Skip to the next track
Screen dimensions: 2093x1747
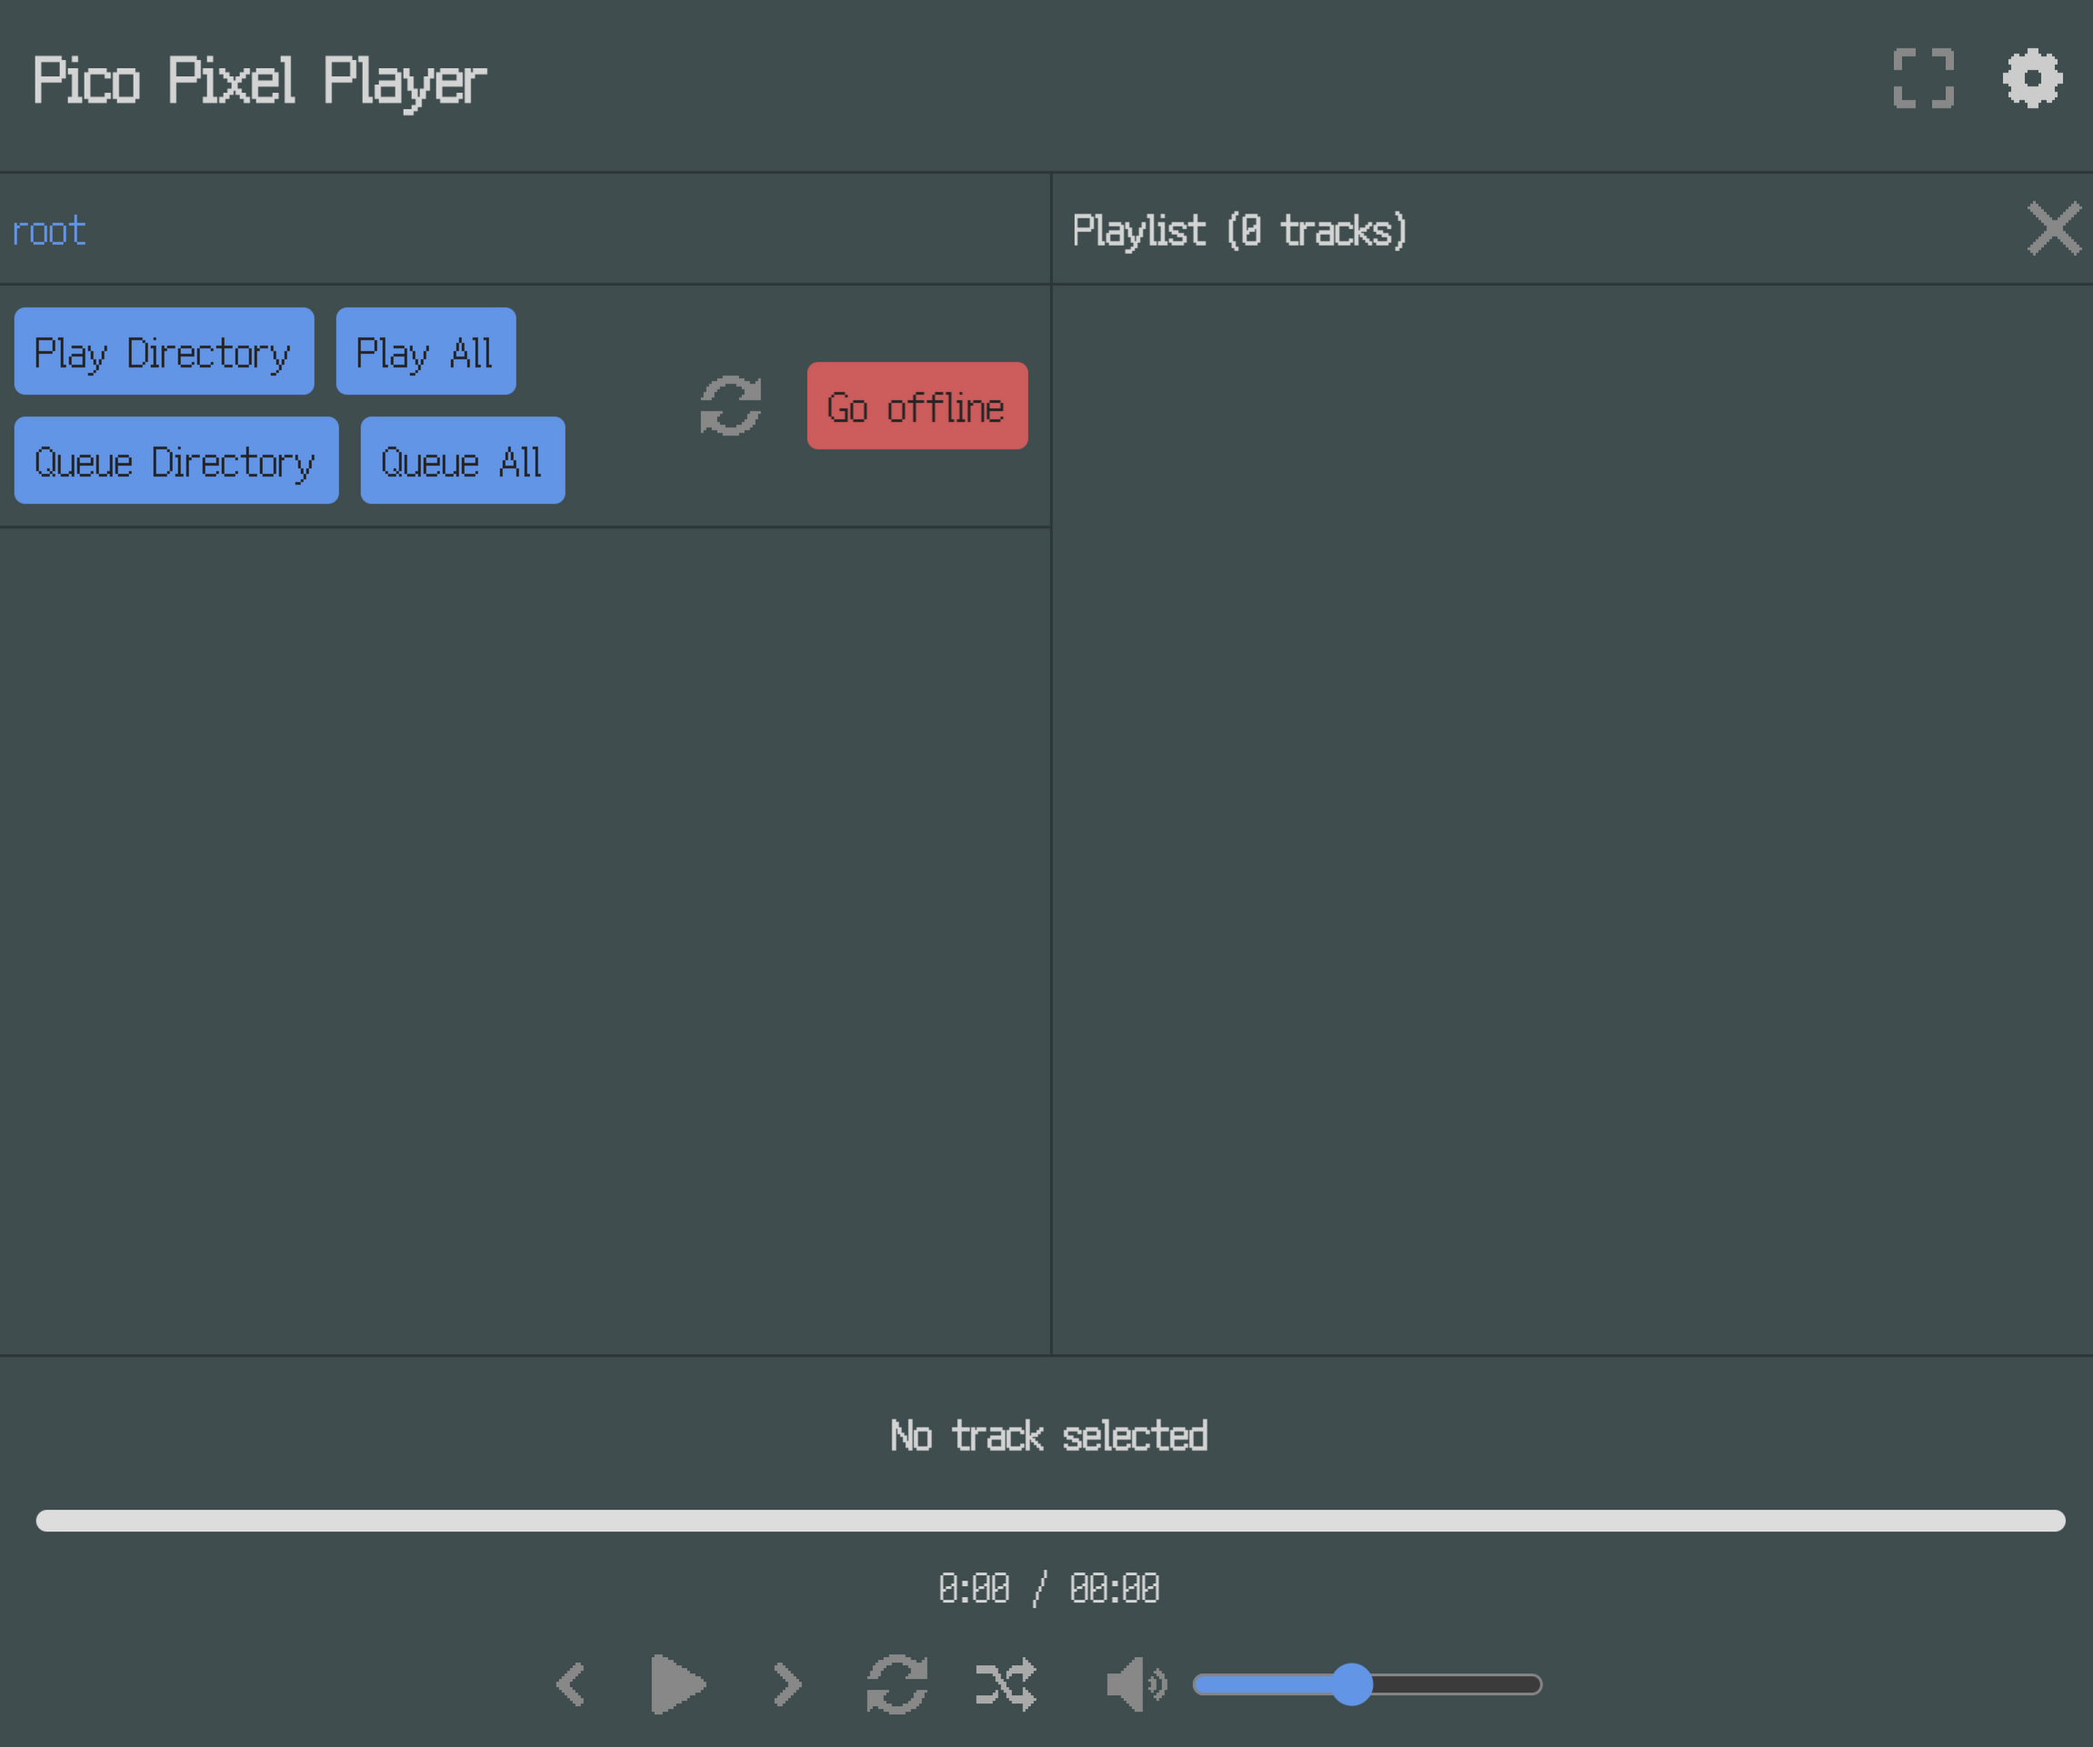tap(787, 1684)
